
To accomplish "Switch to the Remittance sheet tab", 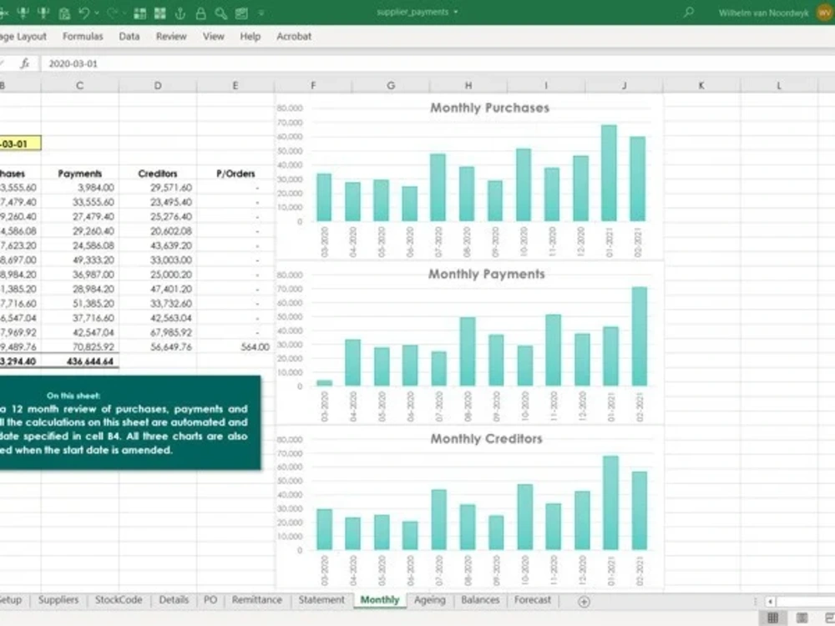I will coord(256,600).
